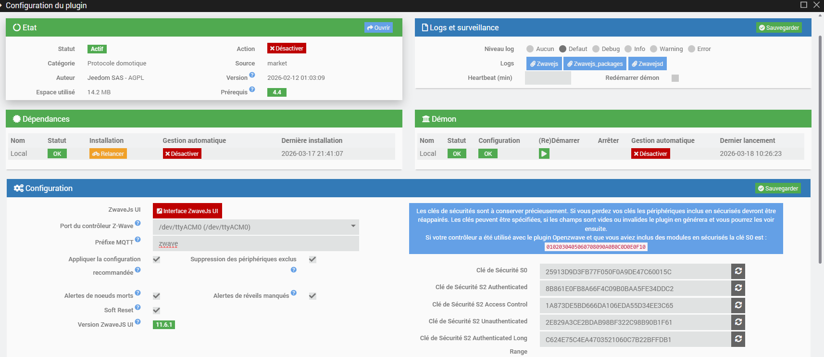
Task: Open the Zwavejs log
Action: click(x=544, y=64)
